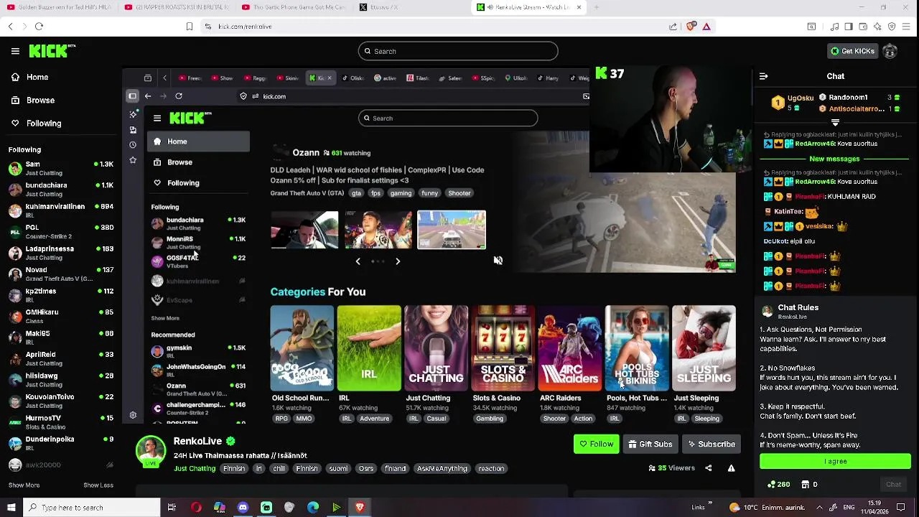
Task: Follow RenkoLive with the Follow button
Action: 596,444
